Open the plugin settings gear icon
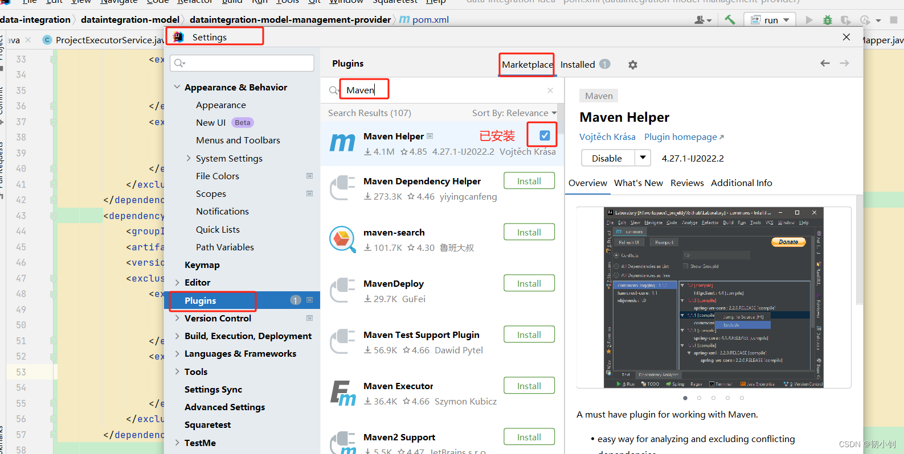The width and height of the screenshot is (904, 454). 632,65
